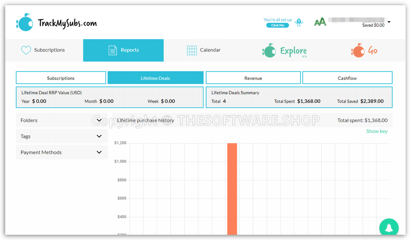Open the Calendar navigation tab
This screenshot has height=240, width=411.
tap(204, 50)
